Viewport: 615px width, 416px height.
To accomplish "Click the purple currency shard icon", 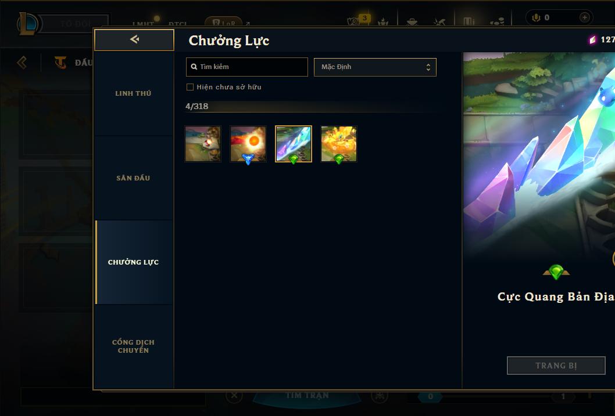I will [x=592, y=39].
